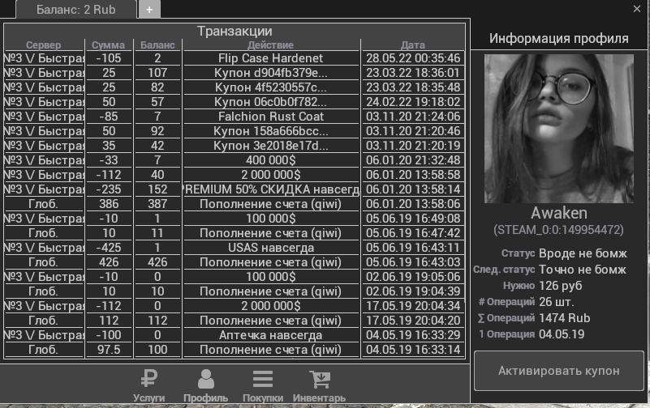Select the Баланс: 2 Rub tab
Viewport: 650px width, 408px height.
pyautogui.click(x=76, y=10)
